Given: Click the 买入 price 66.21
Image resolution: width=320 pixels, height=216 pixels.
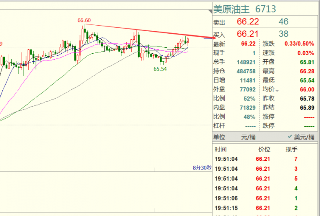Looking at the screenshot, I should click(x=248, y=34).
